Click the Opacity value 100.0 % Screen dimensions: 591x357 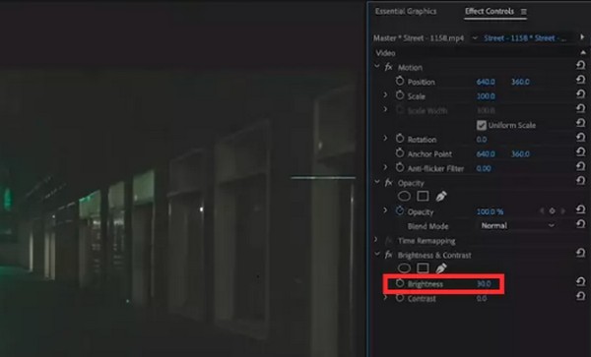click(490, 211)
